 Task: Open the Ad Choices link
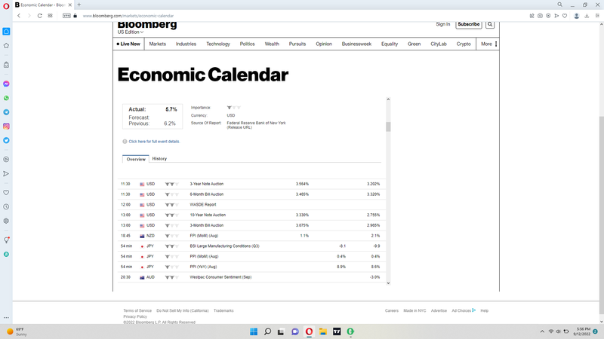click(x=464, y=310)
